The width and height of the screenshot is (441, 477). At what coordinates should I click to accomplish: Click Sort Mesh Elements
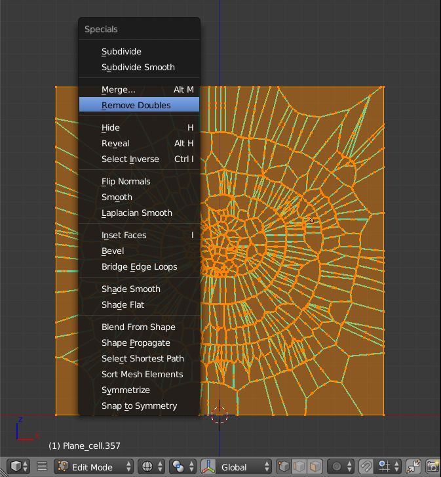coord(139,375)
